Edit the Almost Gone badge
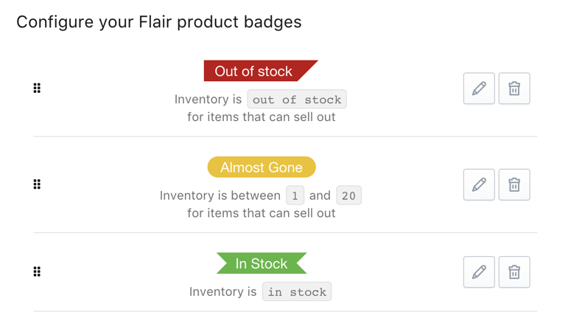 pyautogui.click(x=479, y=184)
